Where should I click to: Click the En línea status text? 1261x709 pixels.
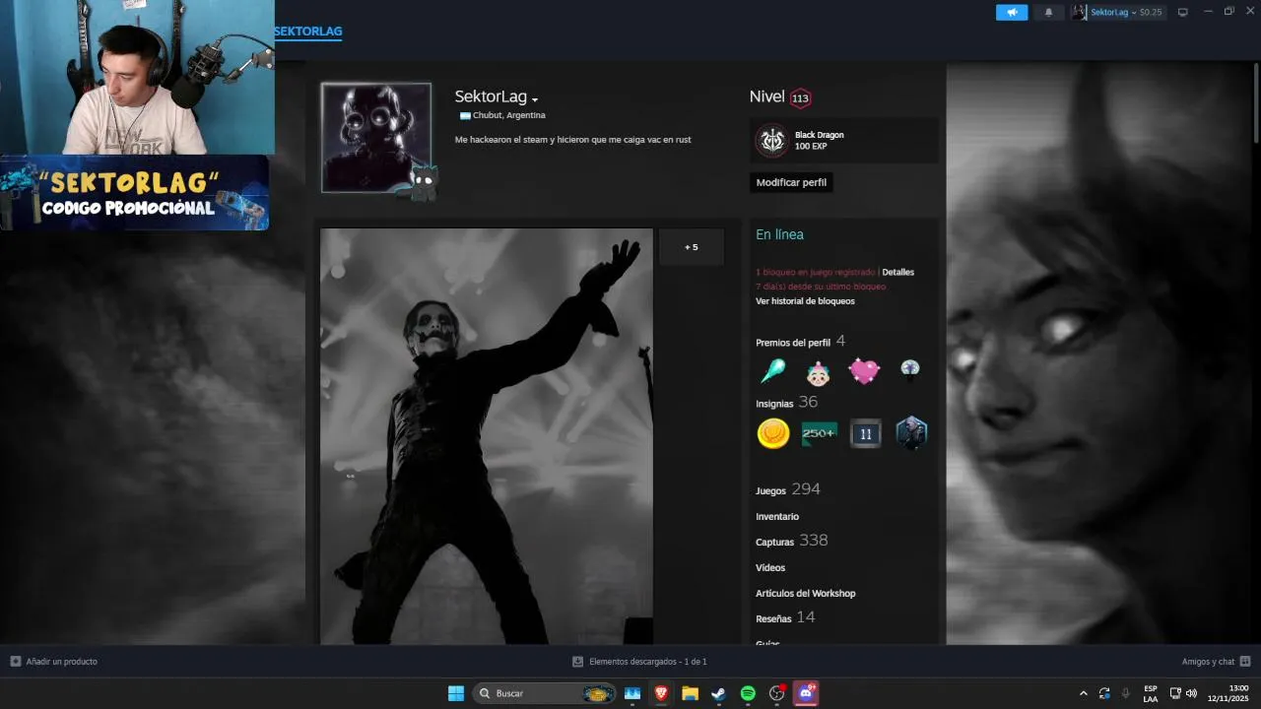(x=779, y=234)
